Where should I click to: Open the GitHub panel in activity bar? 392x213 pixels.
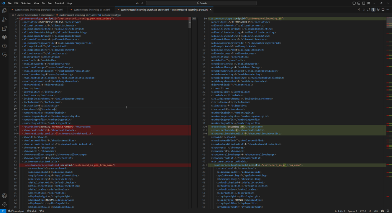click(4, 37)
